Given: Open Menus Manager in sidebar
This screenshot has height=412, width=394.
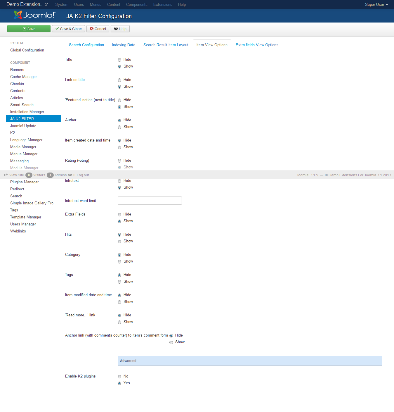Looking at the screenshot, I should click(x=24, y=154).
